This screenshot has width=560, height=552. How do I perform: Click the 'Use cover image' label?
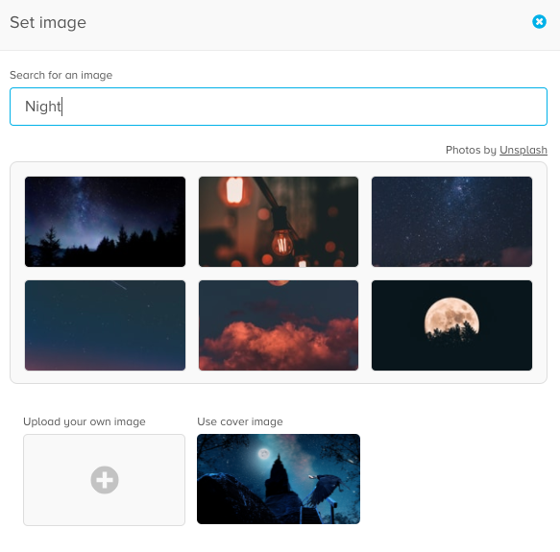click(240, 421)
